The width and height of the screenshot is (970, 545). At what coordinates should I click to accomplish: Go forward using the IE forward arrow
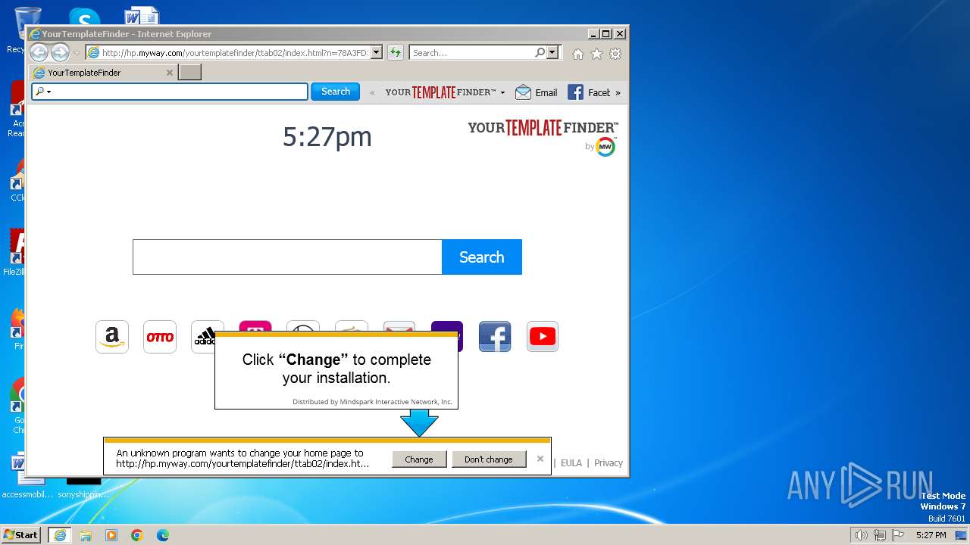click(x=60, y=52)
